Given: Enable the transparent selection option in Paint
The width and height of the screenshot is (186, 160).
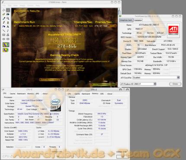Looking at the screenshot, I should tap(6, 50).
